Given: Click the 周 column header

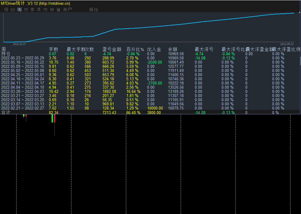Looking at the screenshot, I should point(4,49).
